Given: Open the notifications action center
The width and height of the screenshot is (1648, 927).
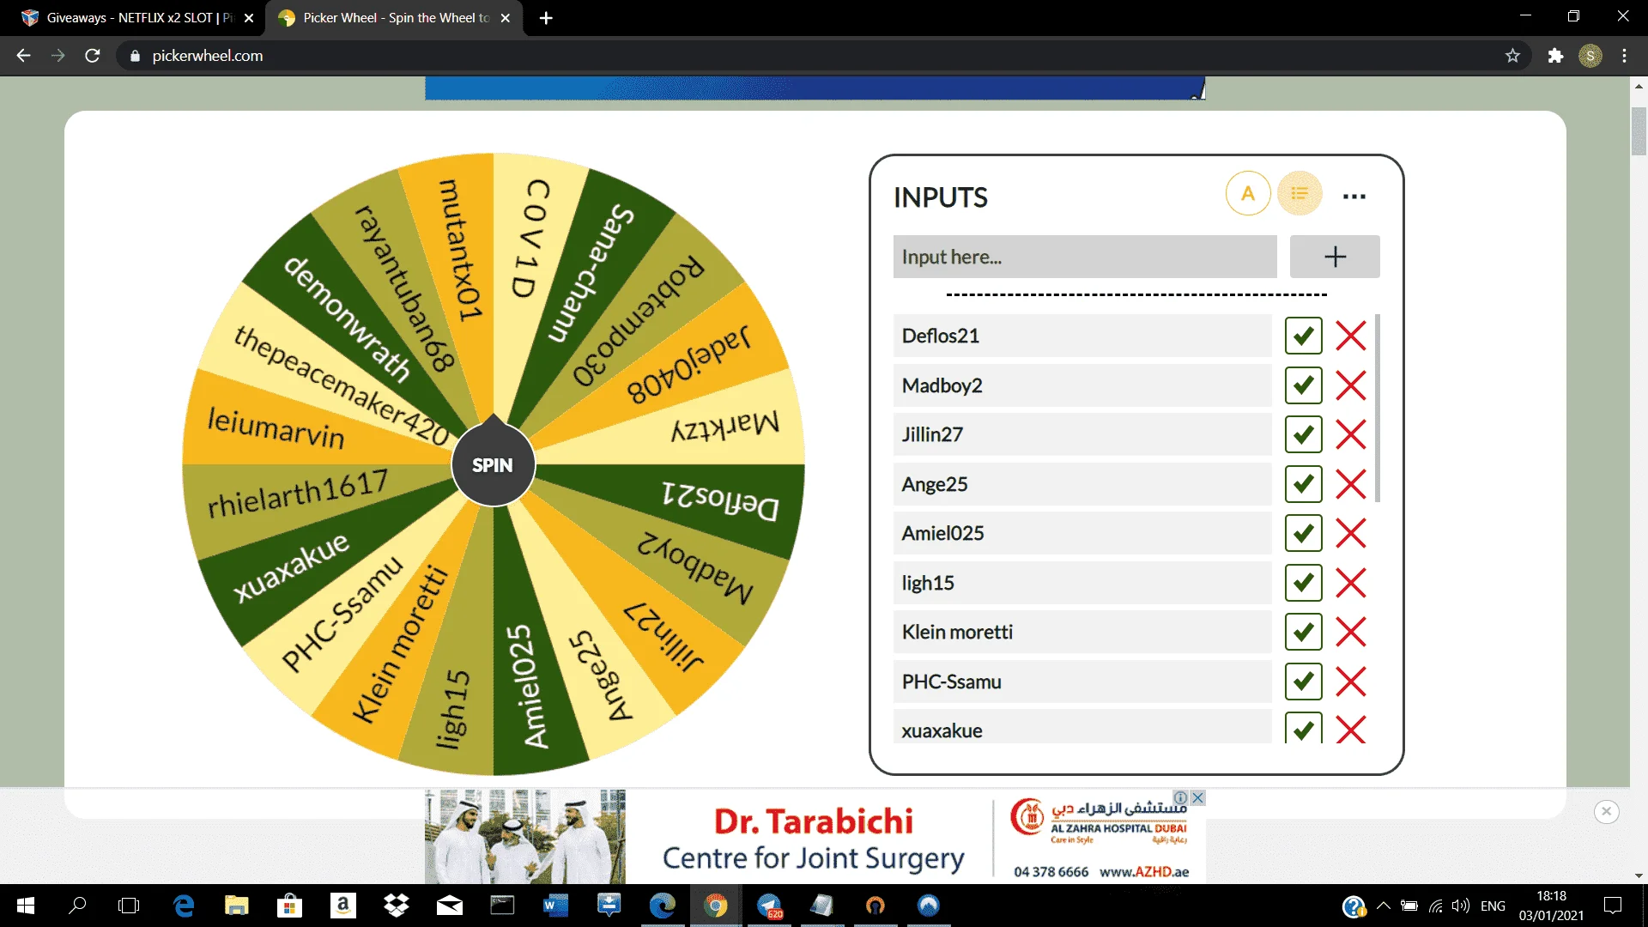Looking at the screenshot, I should (1613, 906).
